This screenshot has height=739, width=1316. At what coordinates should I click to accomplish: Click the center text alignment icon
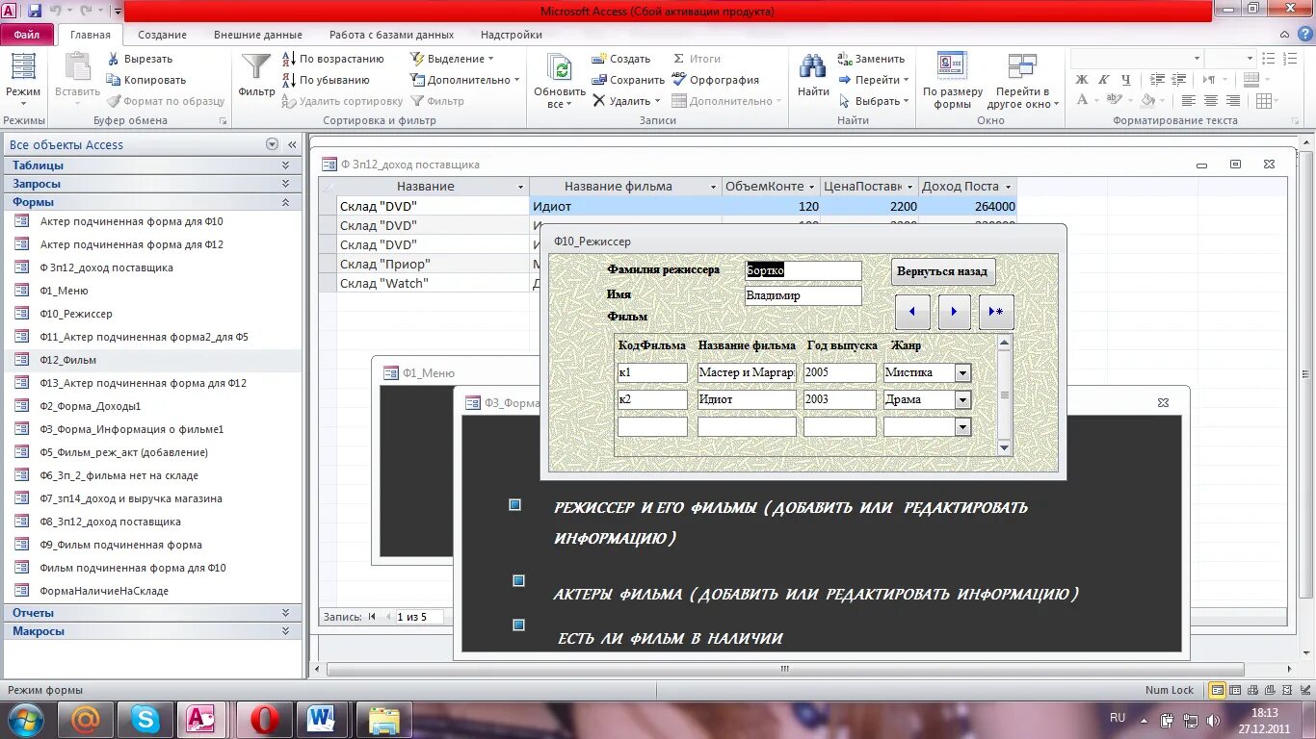[1211, 101]
